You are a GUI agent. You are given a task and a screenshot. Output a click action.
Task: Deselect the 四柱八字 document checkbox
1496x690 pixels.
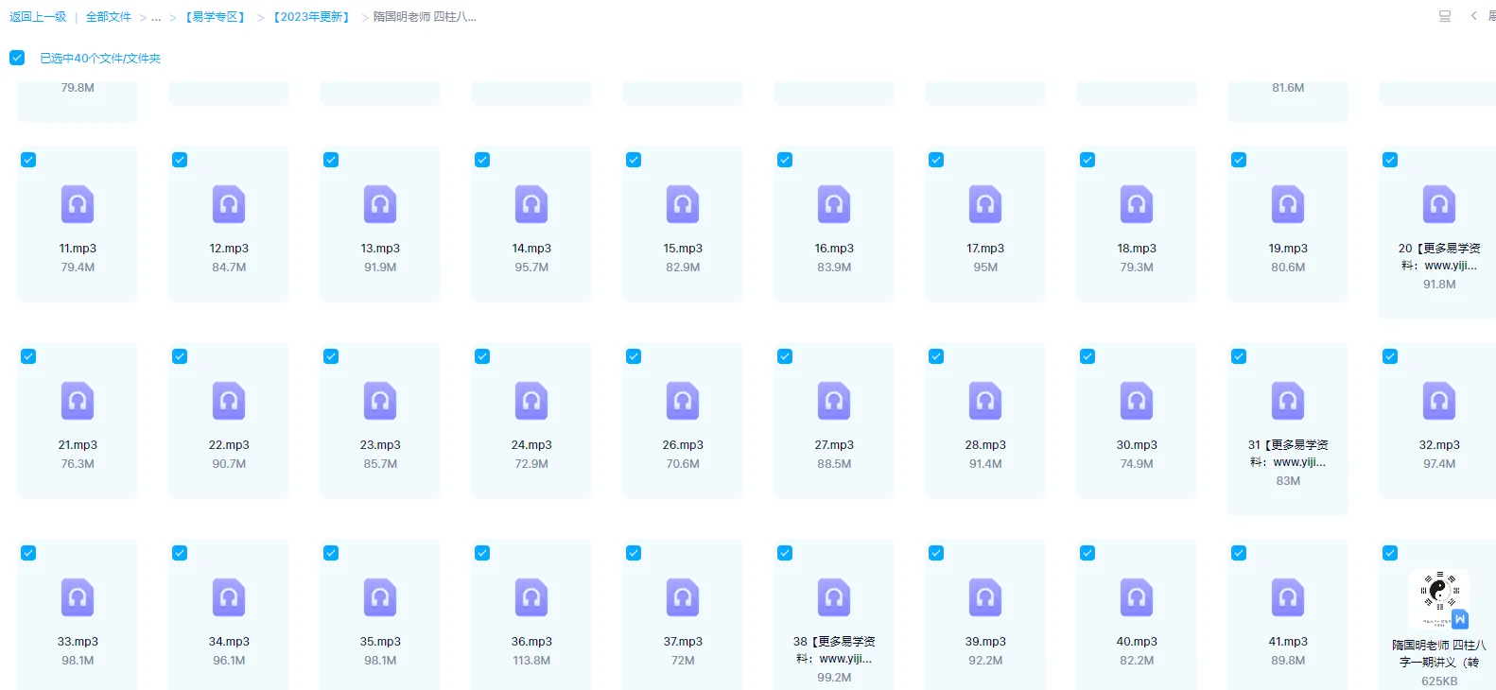(x=1390, y=553)
